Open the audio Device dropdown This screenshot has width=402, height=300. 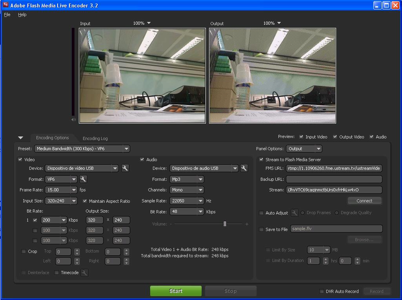[x=204, y=168]
